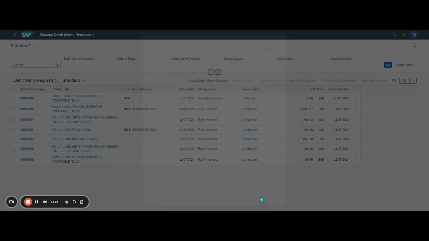429x241 pixels.
Task: Open FIDUCIAL INFORMATIQUE (1032) link
Action: (x=75, y=139)
